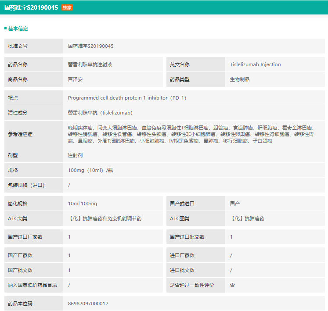Image resolution: width=328 pixels, height=311 pixels.
Task: Click the PD-1 inhibitor target text
Action: [127, 98]
